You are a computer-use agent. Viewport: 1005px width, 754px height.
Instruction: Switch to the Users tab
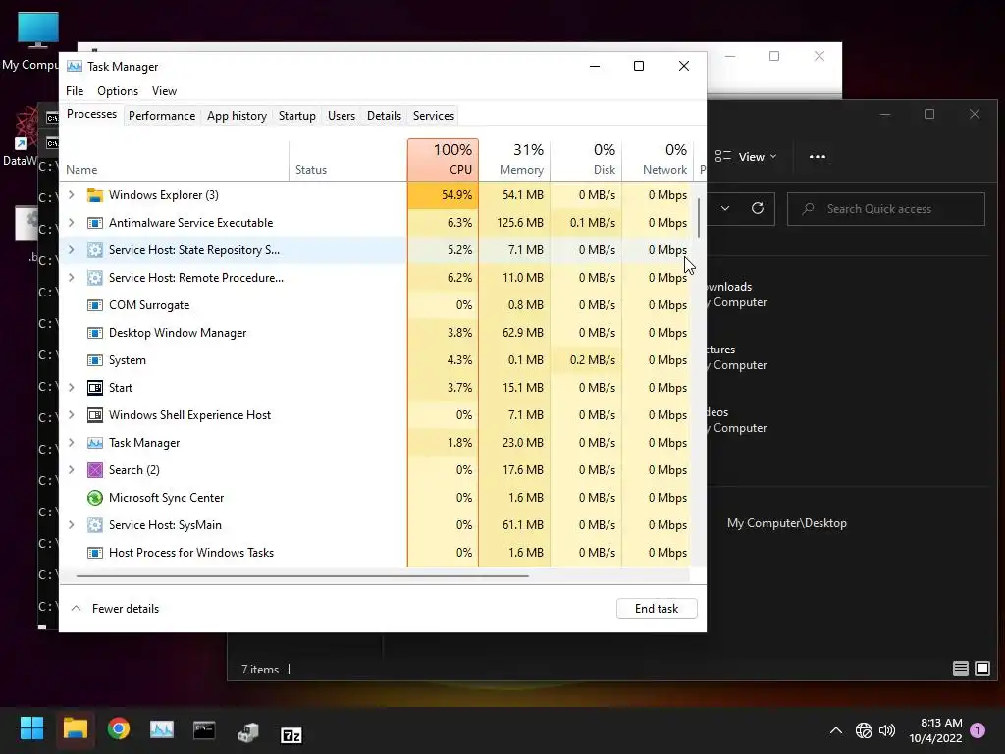(x=341, y=116)
